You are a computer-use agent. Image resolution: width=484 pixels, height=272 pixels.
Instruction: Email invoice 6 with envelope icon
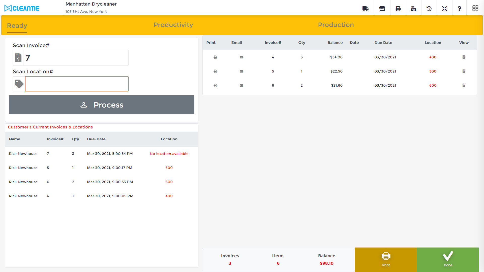[241, 85]
